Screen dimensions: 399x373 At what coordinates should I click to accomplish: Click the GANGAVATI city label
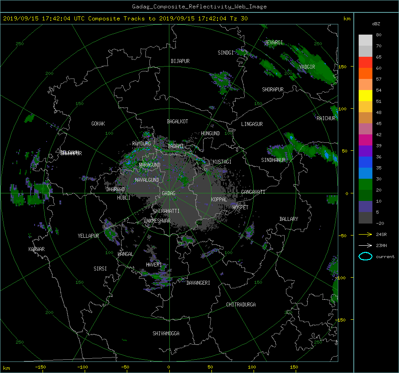[253, 192]
